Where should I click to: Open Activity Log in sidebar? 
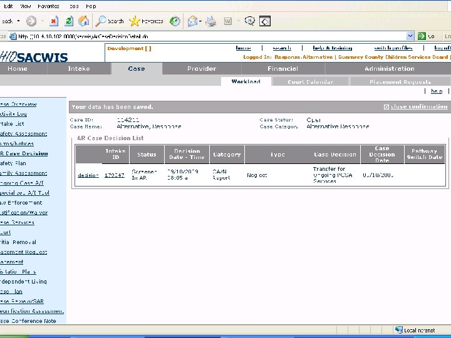(x=13, y=114)
